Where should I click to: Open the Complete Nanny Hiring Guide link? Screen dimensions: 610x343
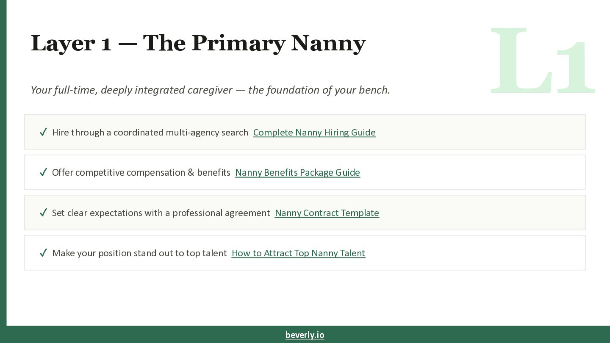[x=314, y=133]
